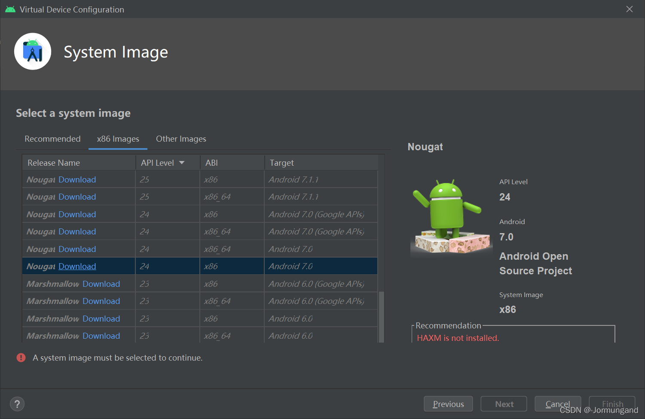Download the selected Nougat Android 7.0 x86 image
The image size is (645, 419).
pyautogui.click(x=77, y=266)
